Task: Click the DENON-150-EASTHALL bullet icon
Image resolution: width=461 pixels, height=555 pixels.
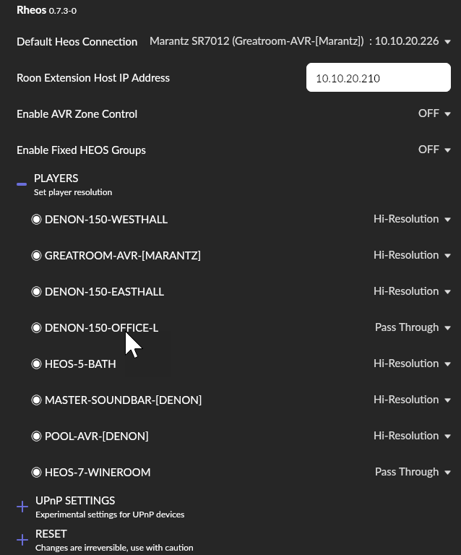Action: click(36, 292)
